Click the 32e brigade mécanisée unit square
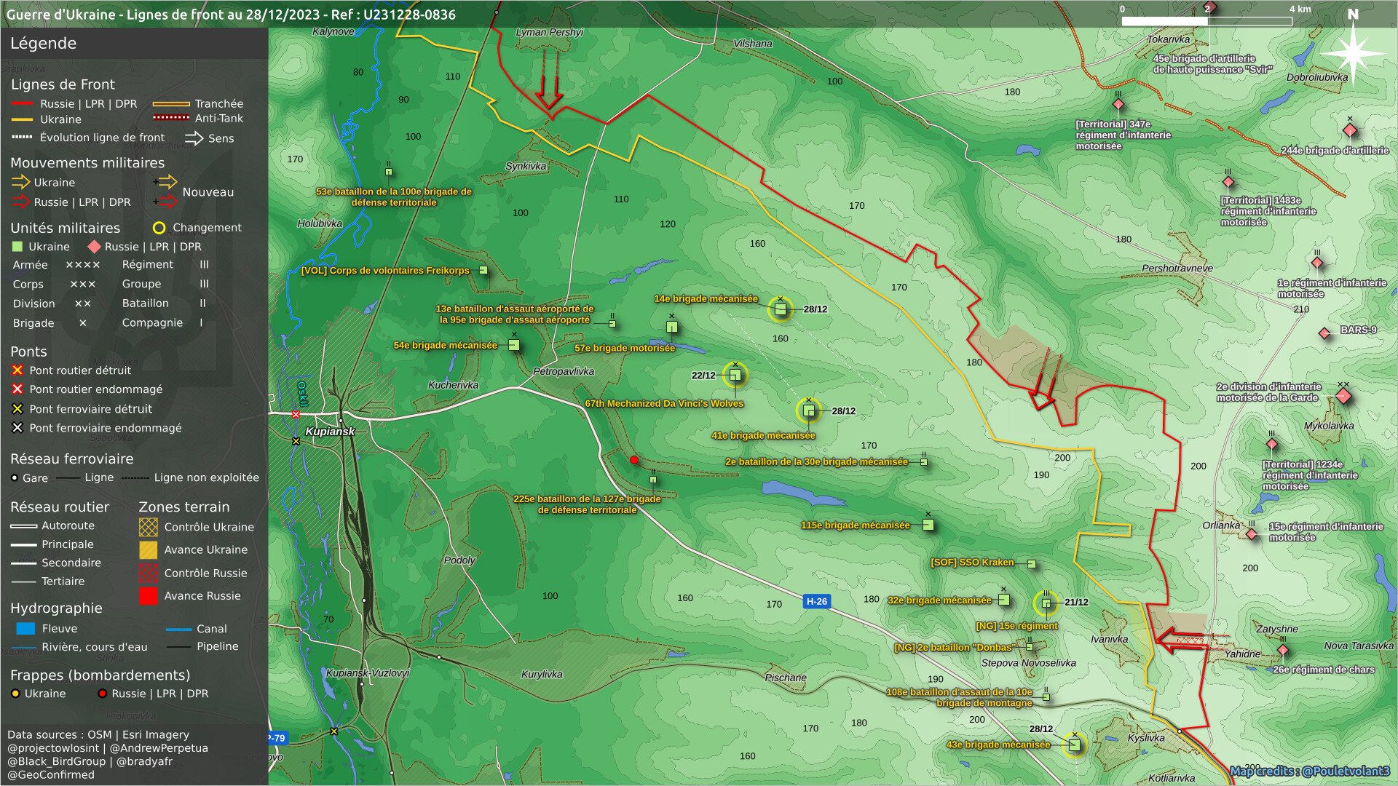1398x786 pixels. click(x=1003, y=600)
